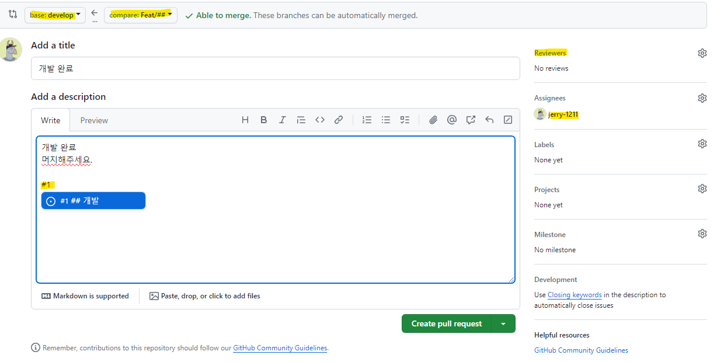Expand the Create pull request options arrow

click(x=503, y=323)
